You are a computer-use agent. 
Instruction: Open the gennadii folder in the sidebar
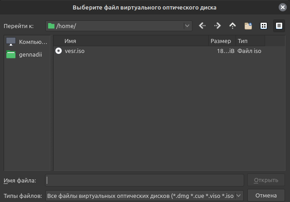pos(26,55)
